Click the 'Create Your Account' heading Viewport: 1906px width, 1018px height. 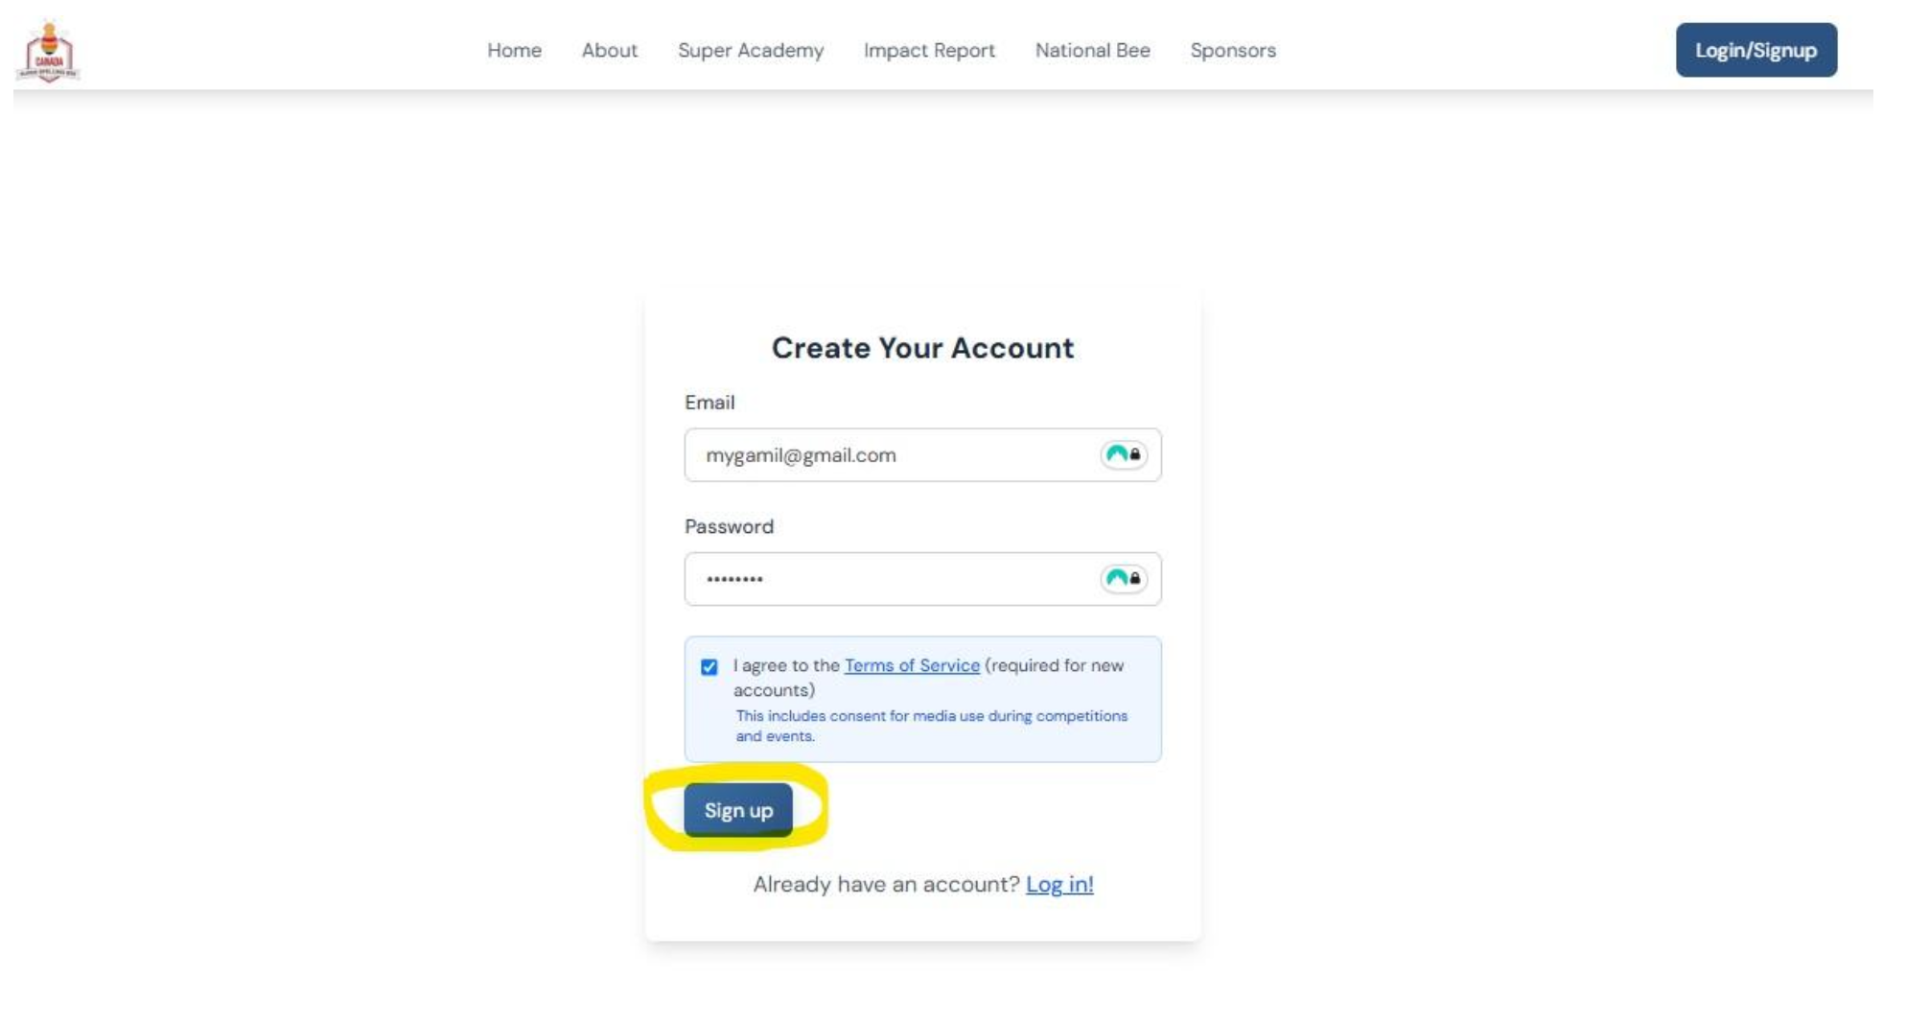pyautogui.click(x=922, y=348)
